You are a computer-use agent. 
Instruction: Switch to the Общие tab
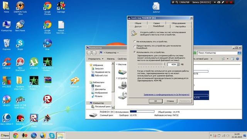click(x=138, y=23)
